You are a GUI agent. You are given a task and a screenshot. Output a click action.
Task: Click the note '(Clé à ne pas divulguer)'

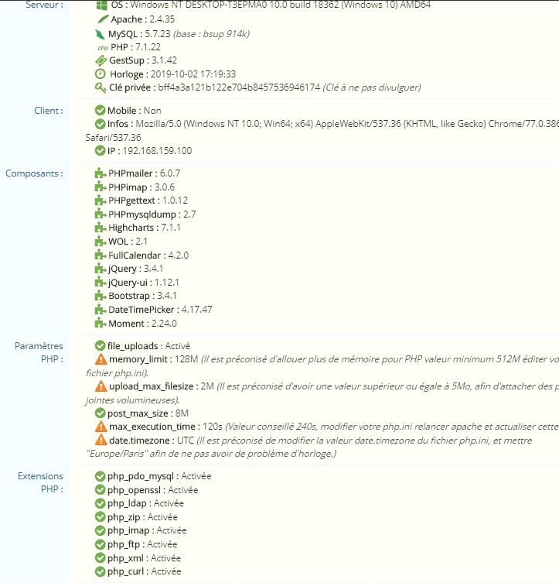[372, 87]
